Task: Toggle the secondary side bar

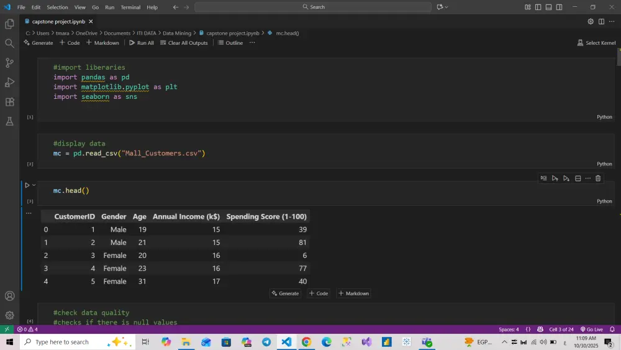Action: (560, 7)
